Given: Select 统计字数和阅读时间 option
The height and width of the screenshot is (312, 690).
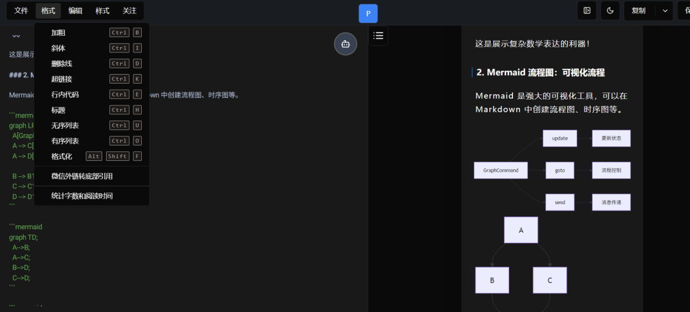Looking at the screenshot, I should (92, 196).
